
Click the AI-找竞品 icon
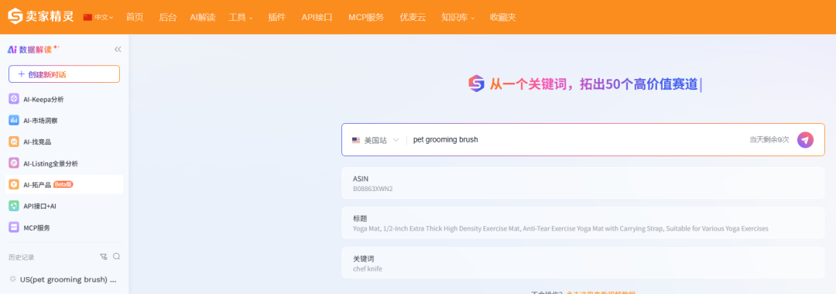click(x=14, y=142)
